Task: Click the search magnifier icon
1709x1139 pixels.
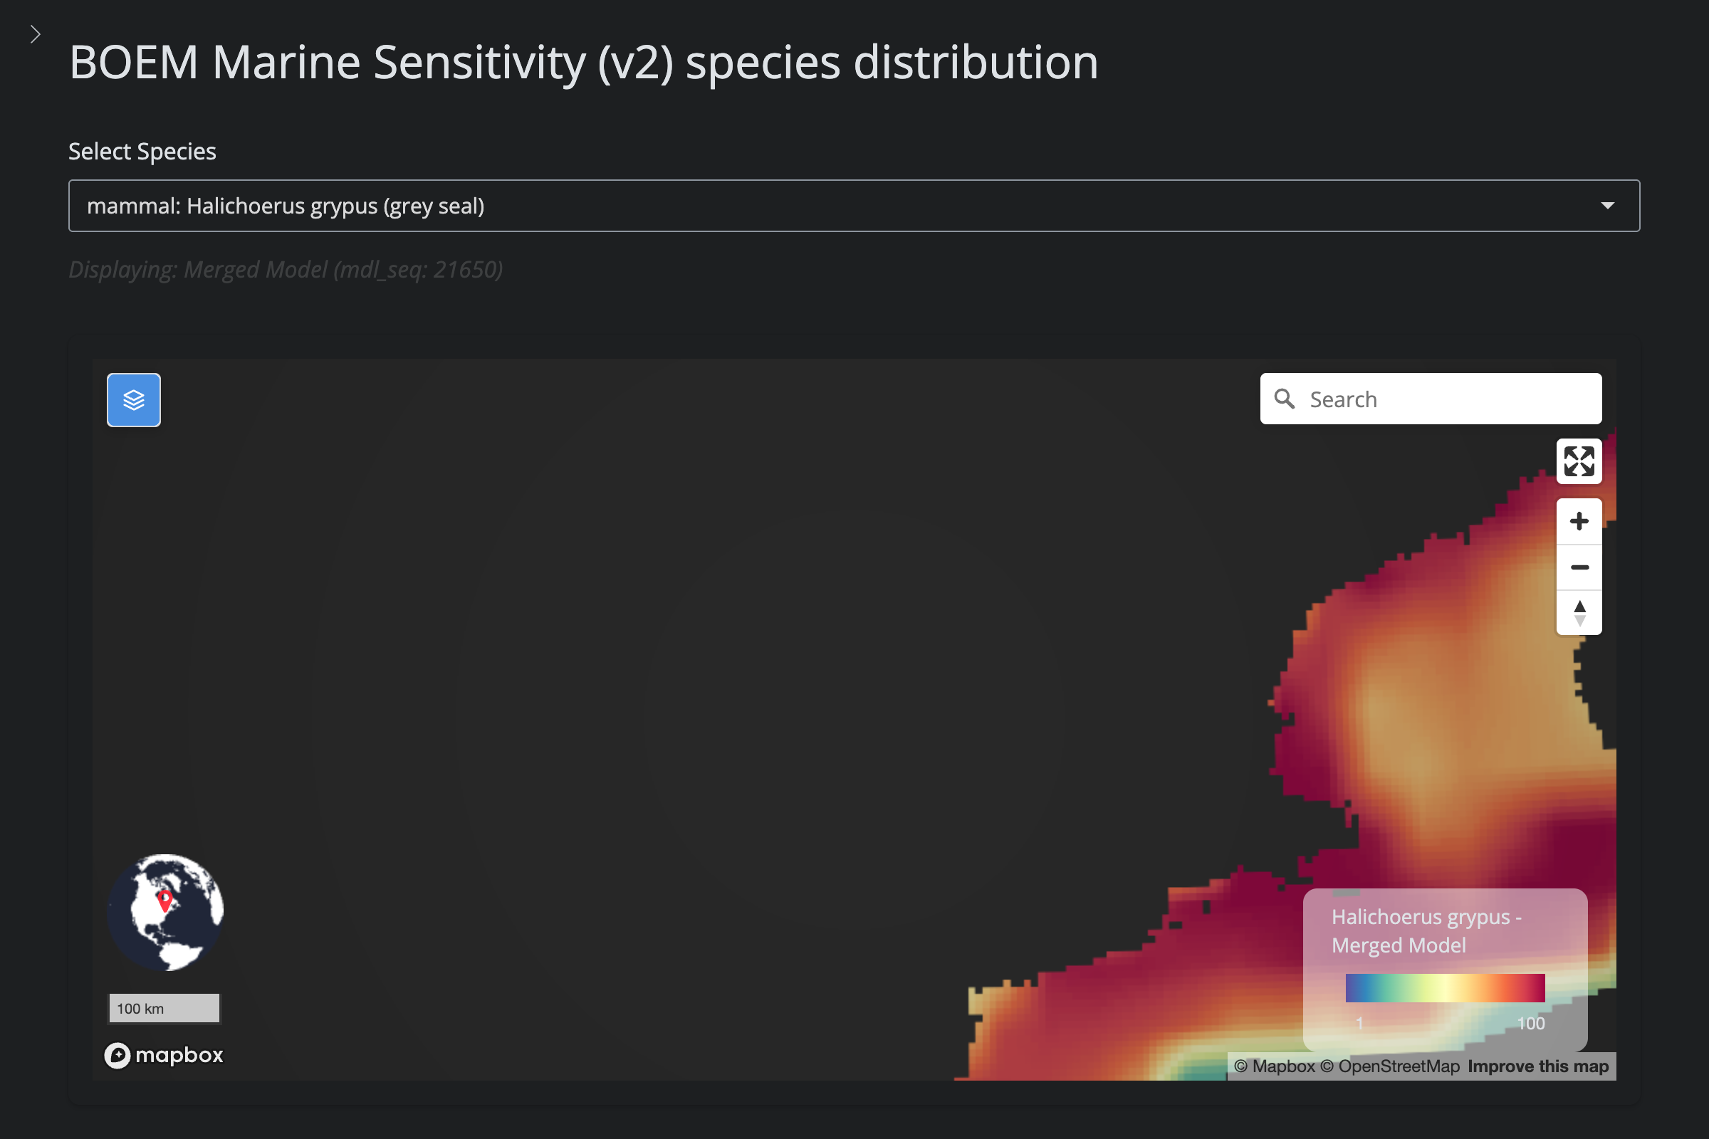Action: click(x=1284, y=399)
